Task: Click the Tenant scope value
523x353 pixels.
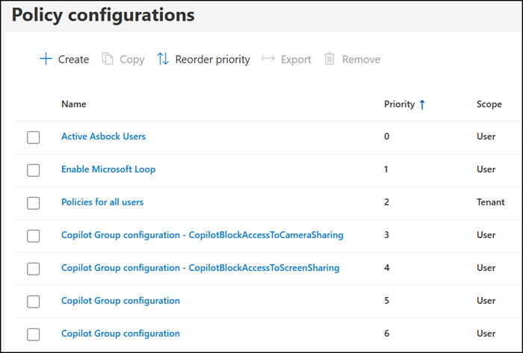Action: pyautogui.click(x=491, y=202)
